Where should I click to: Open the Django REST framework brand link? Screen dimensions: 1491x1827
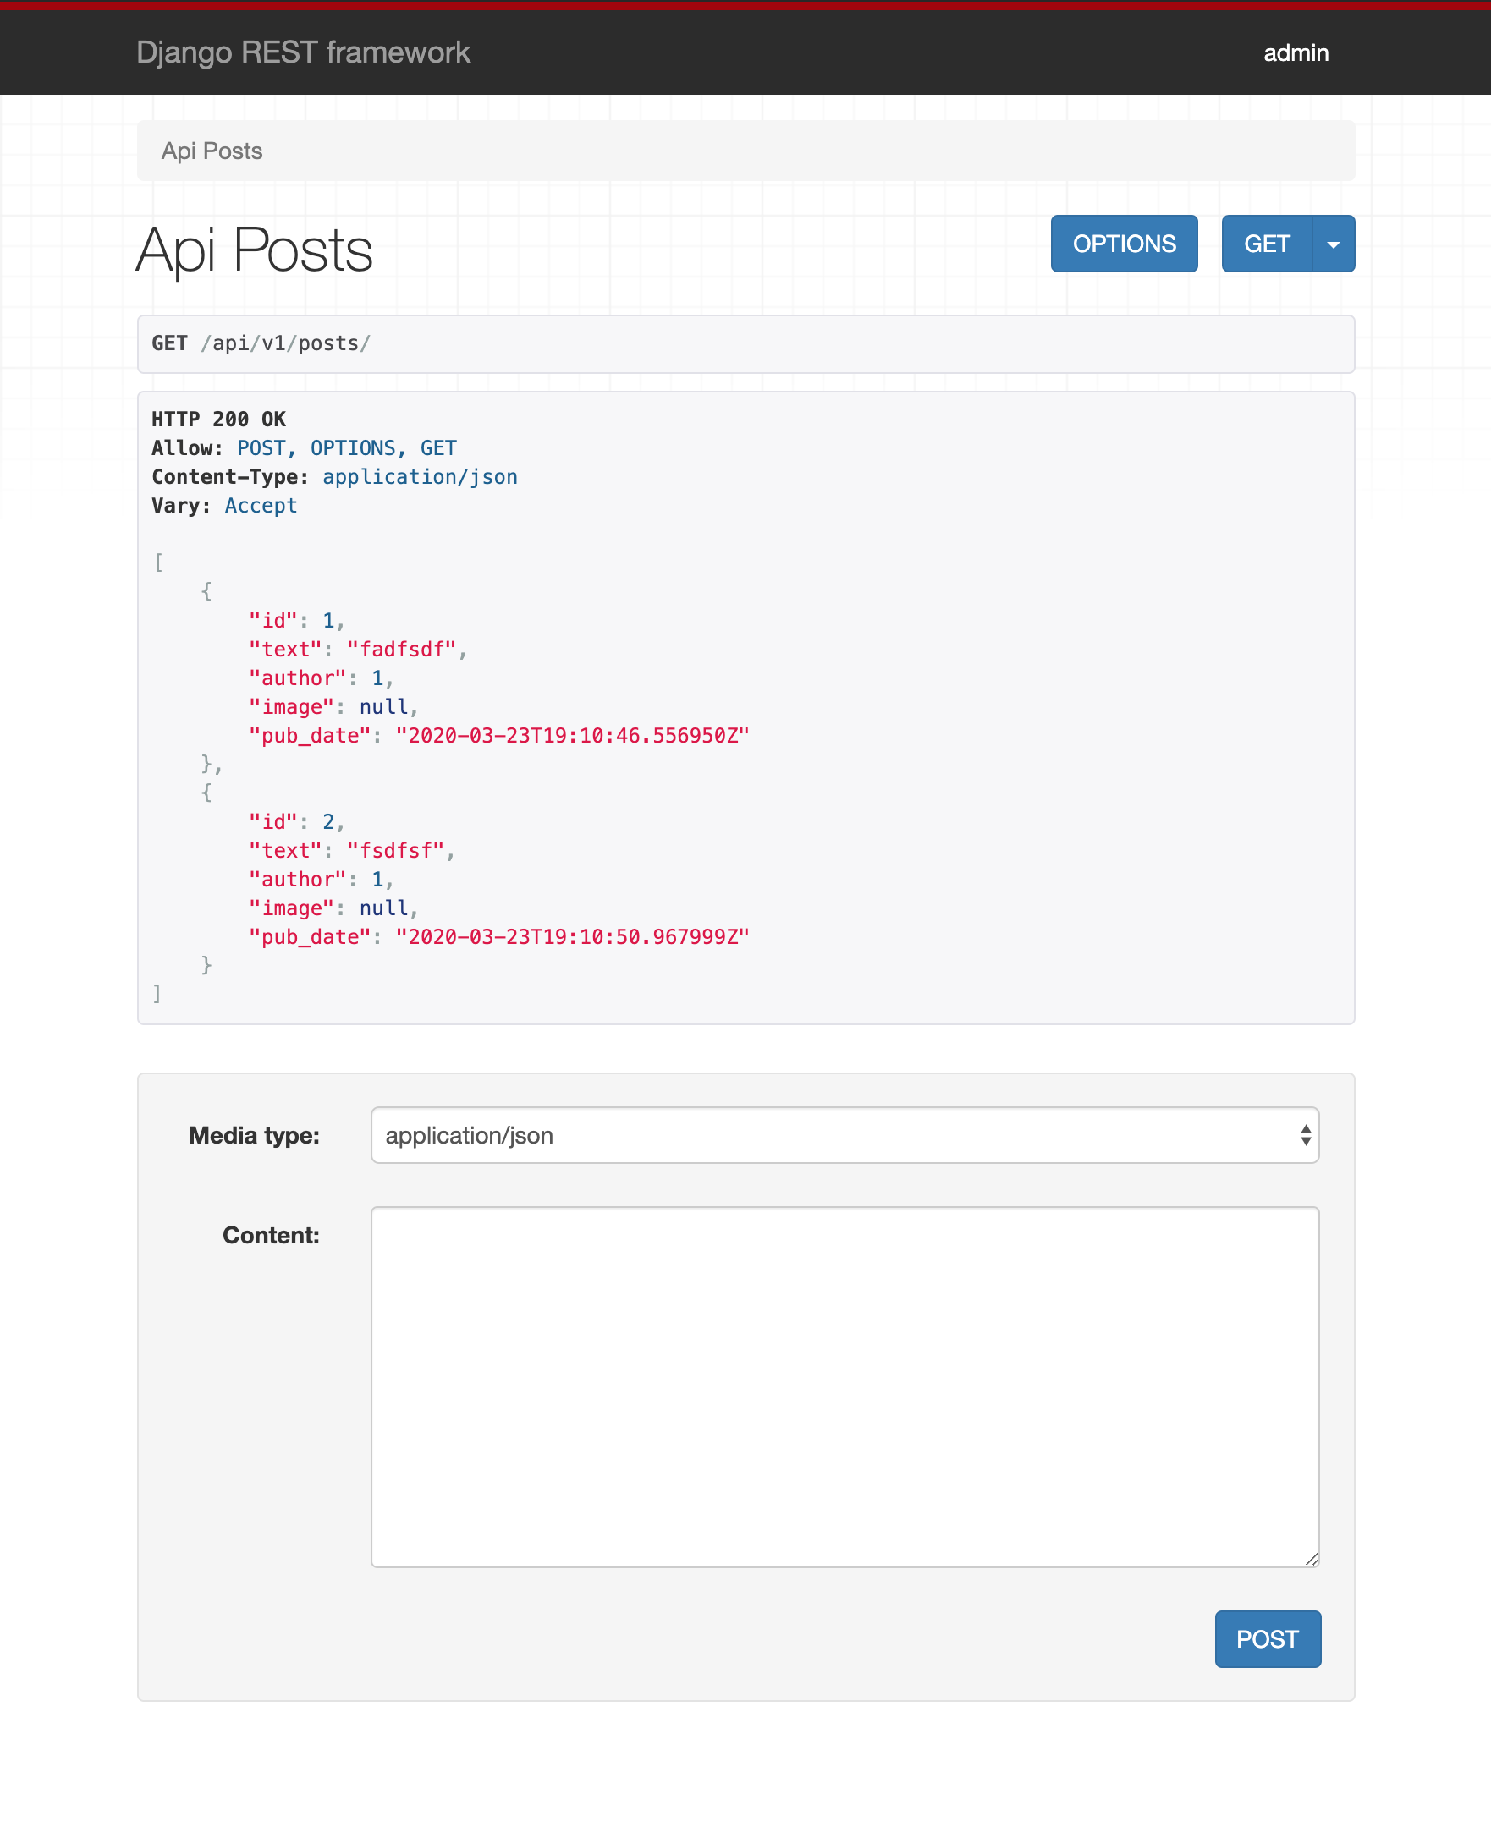click(x=303, y=52)
